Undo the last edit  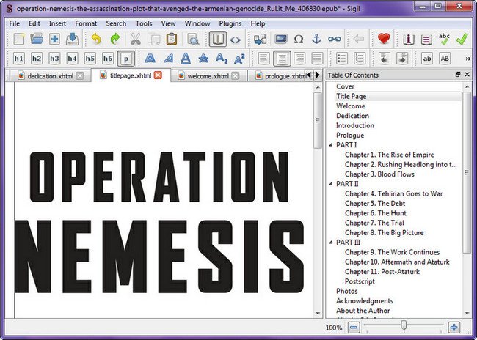pyautogui.click(x=96, y=39)
